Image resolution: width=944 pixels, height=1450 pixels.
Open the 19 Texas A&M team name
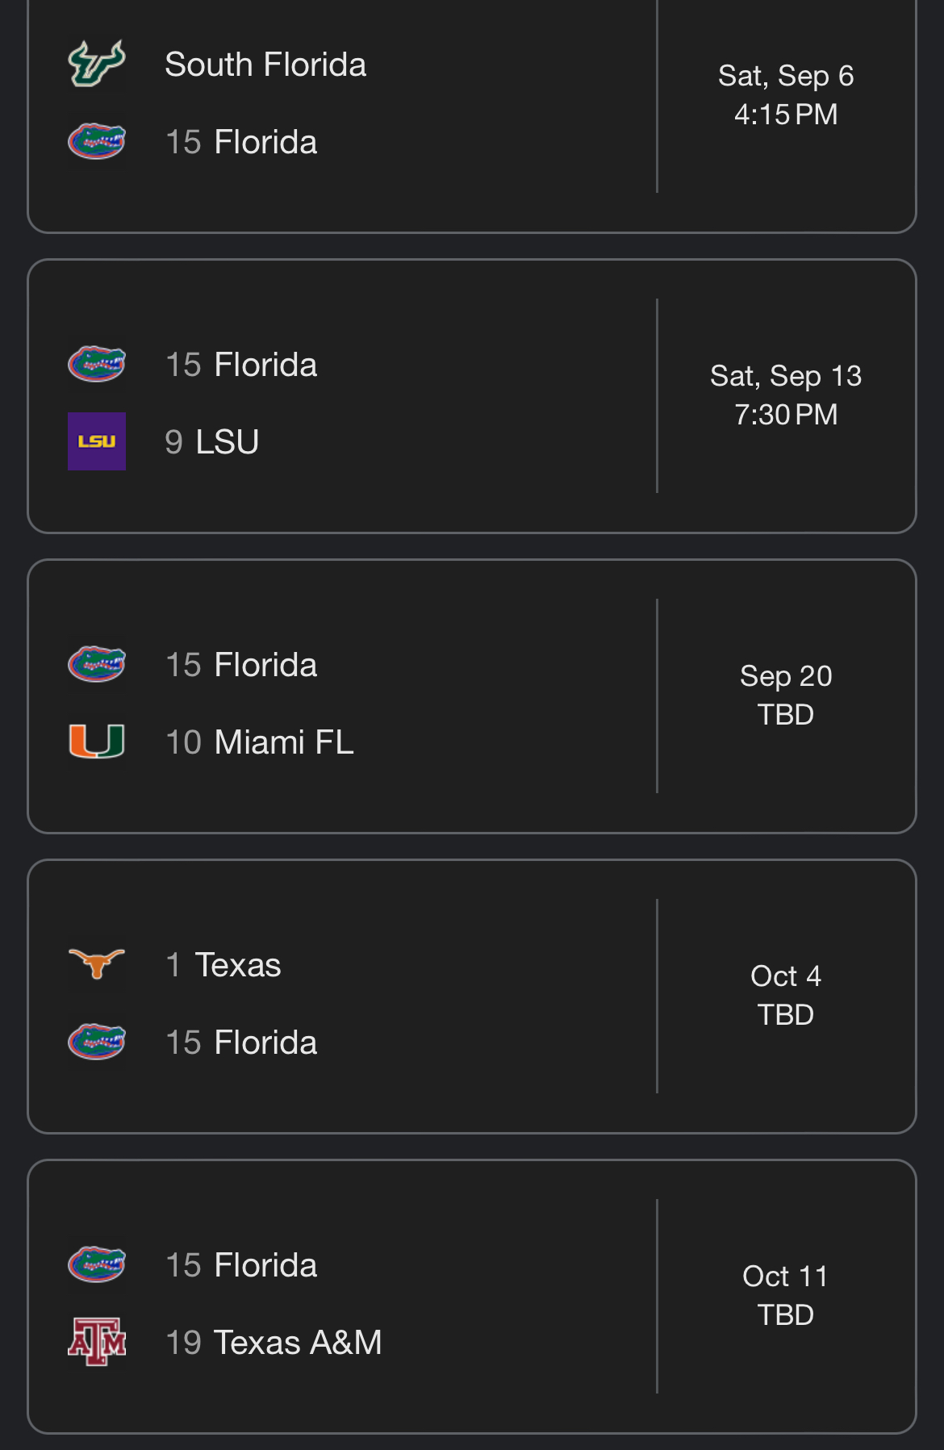point(274,1343)
